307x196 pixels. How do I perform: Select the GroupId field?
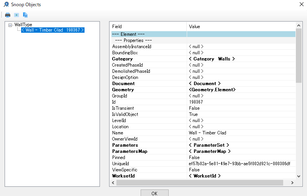pyautogui.click(x=119, y=96)
